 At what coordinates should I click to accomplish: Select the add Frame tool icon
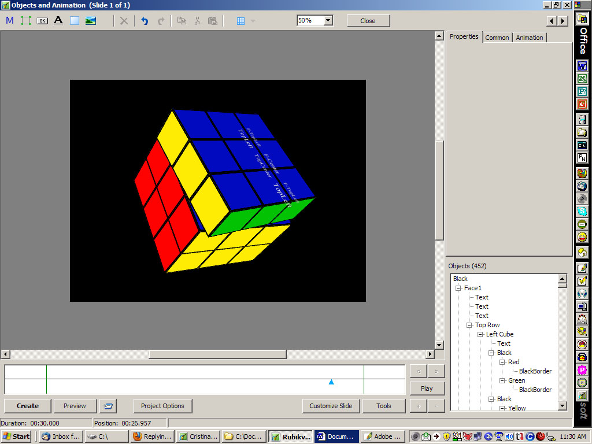[x=26, y=21]
